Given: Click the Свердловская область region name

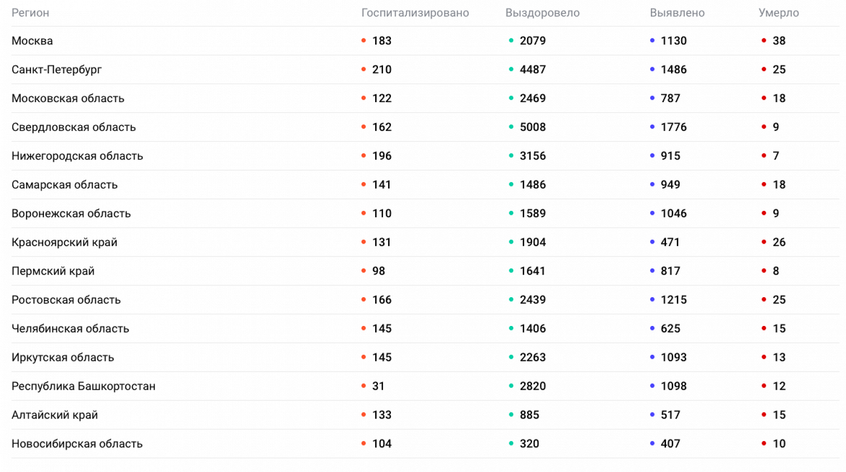Looking at the screenshot, I should coord(74,127).
